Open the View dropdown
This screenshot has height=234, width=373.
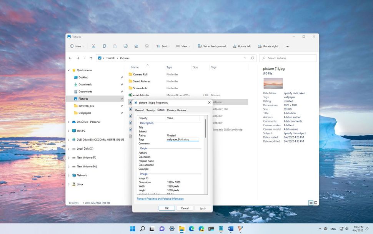(x=184, y=46)
